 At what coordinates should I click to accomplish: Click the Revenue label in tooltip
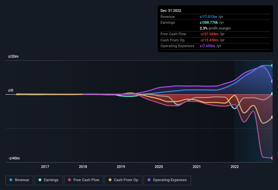coord(168,17)
